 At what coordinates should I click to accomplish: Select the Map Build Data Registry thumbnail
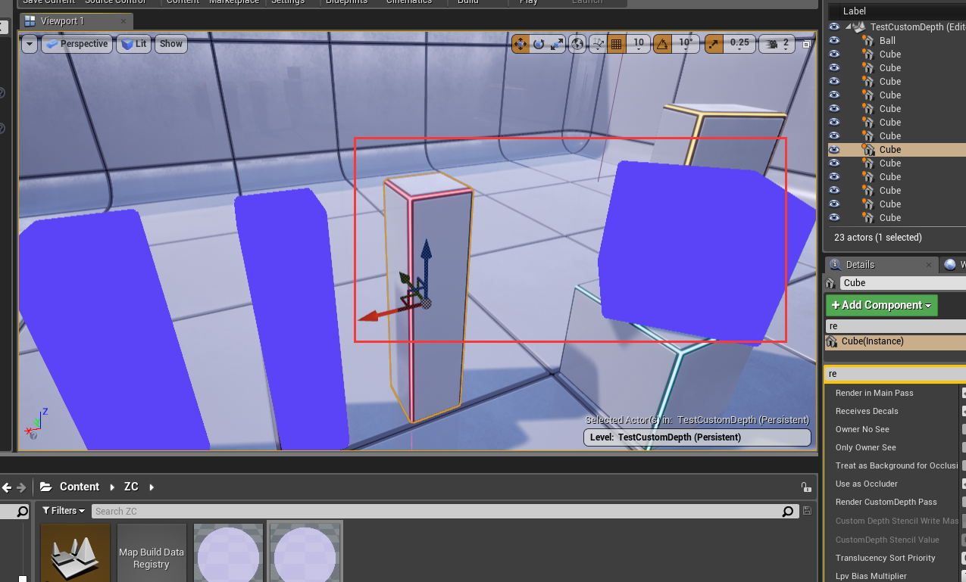151,553
